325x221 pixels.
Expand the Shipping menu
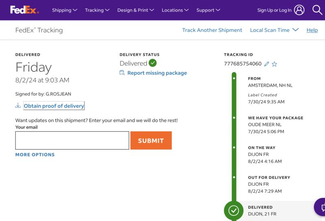(65, 10)
